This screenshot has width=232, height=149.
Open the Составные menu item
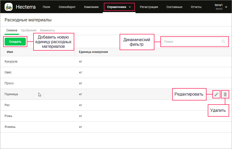pyautogui.click(x=174, y=7)
